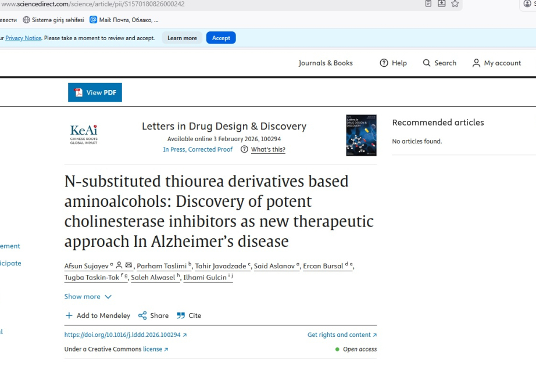
Task: Switch to Journals & Books
Action: point(326,63)
